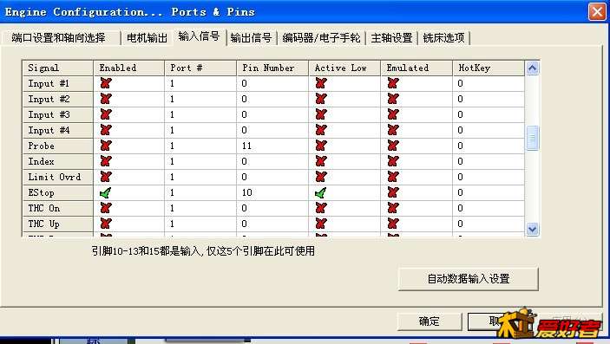Select the Limit Ovrd row label
610x344 pixels.
(57, 177)
